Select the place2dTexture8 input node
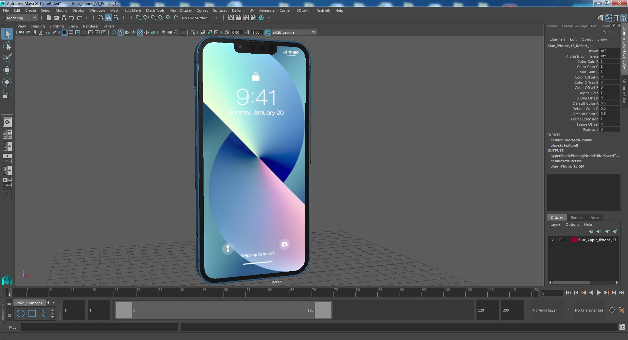 [564, 145]
